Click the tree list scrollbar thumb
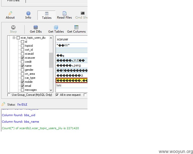The height and width of the screenshot is (154, 193). (x=51, y=60)
